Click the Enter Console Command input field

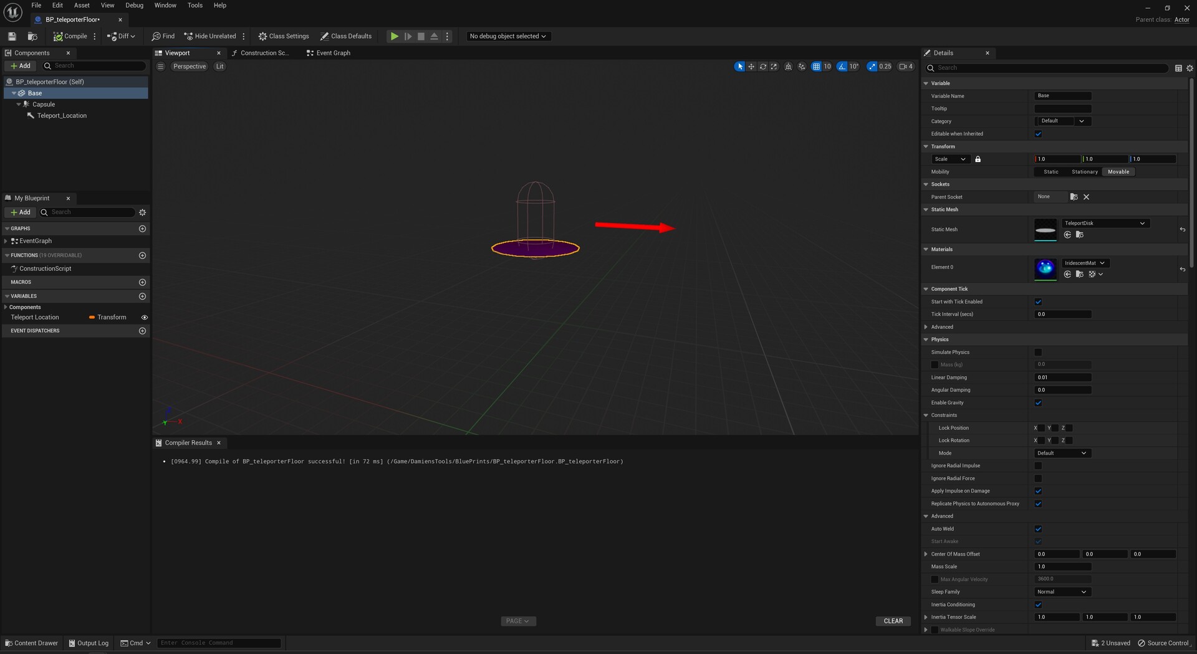[x=218, y=643]
